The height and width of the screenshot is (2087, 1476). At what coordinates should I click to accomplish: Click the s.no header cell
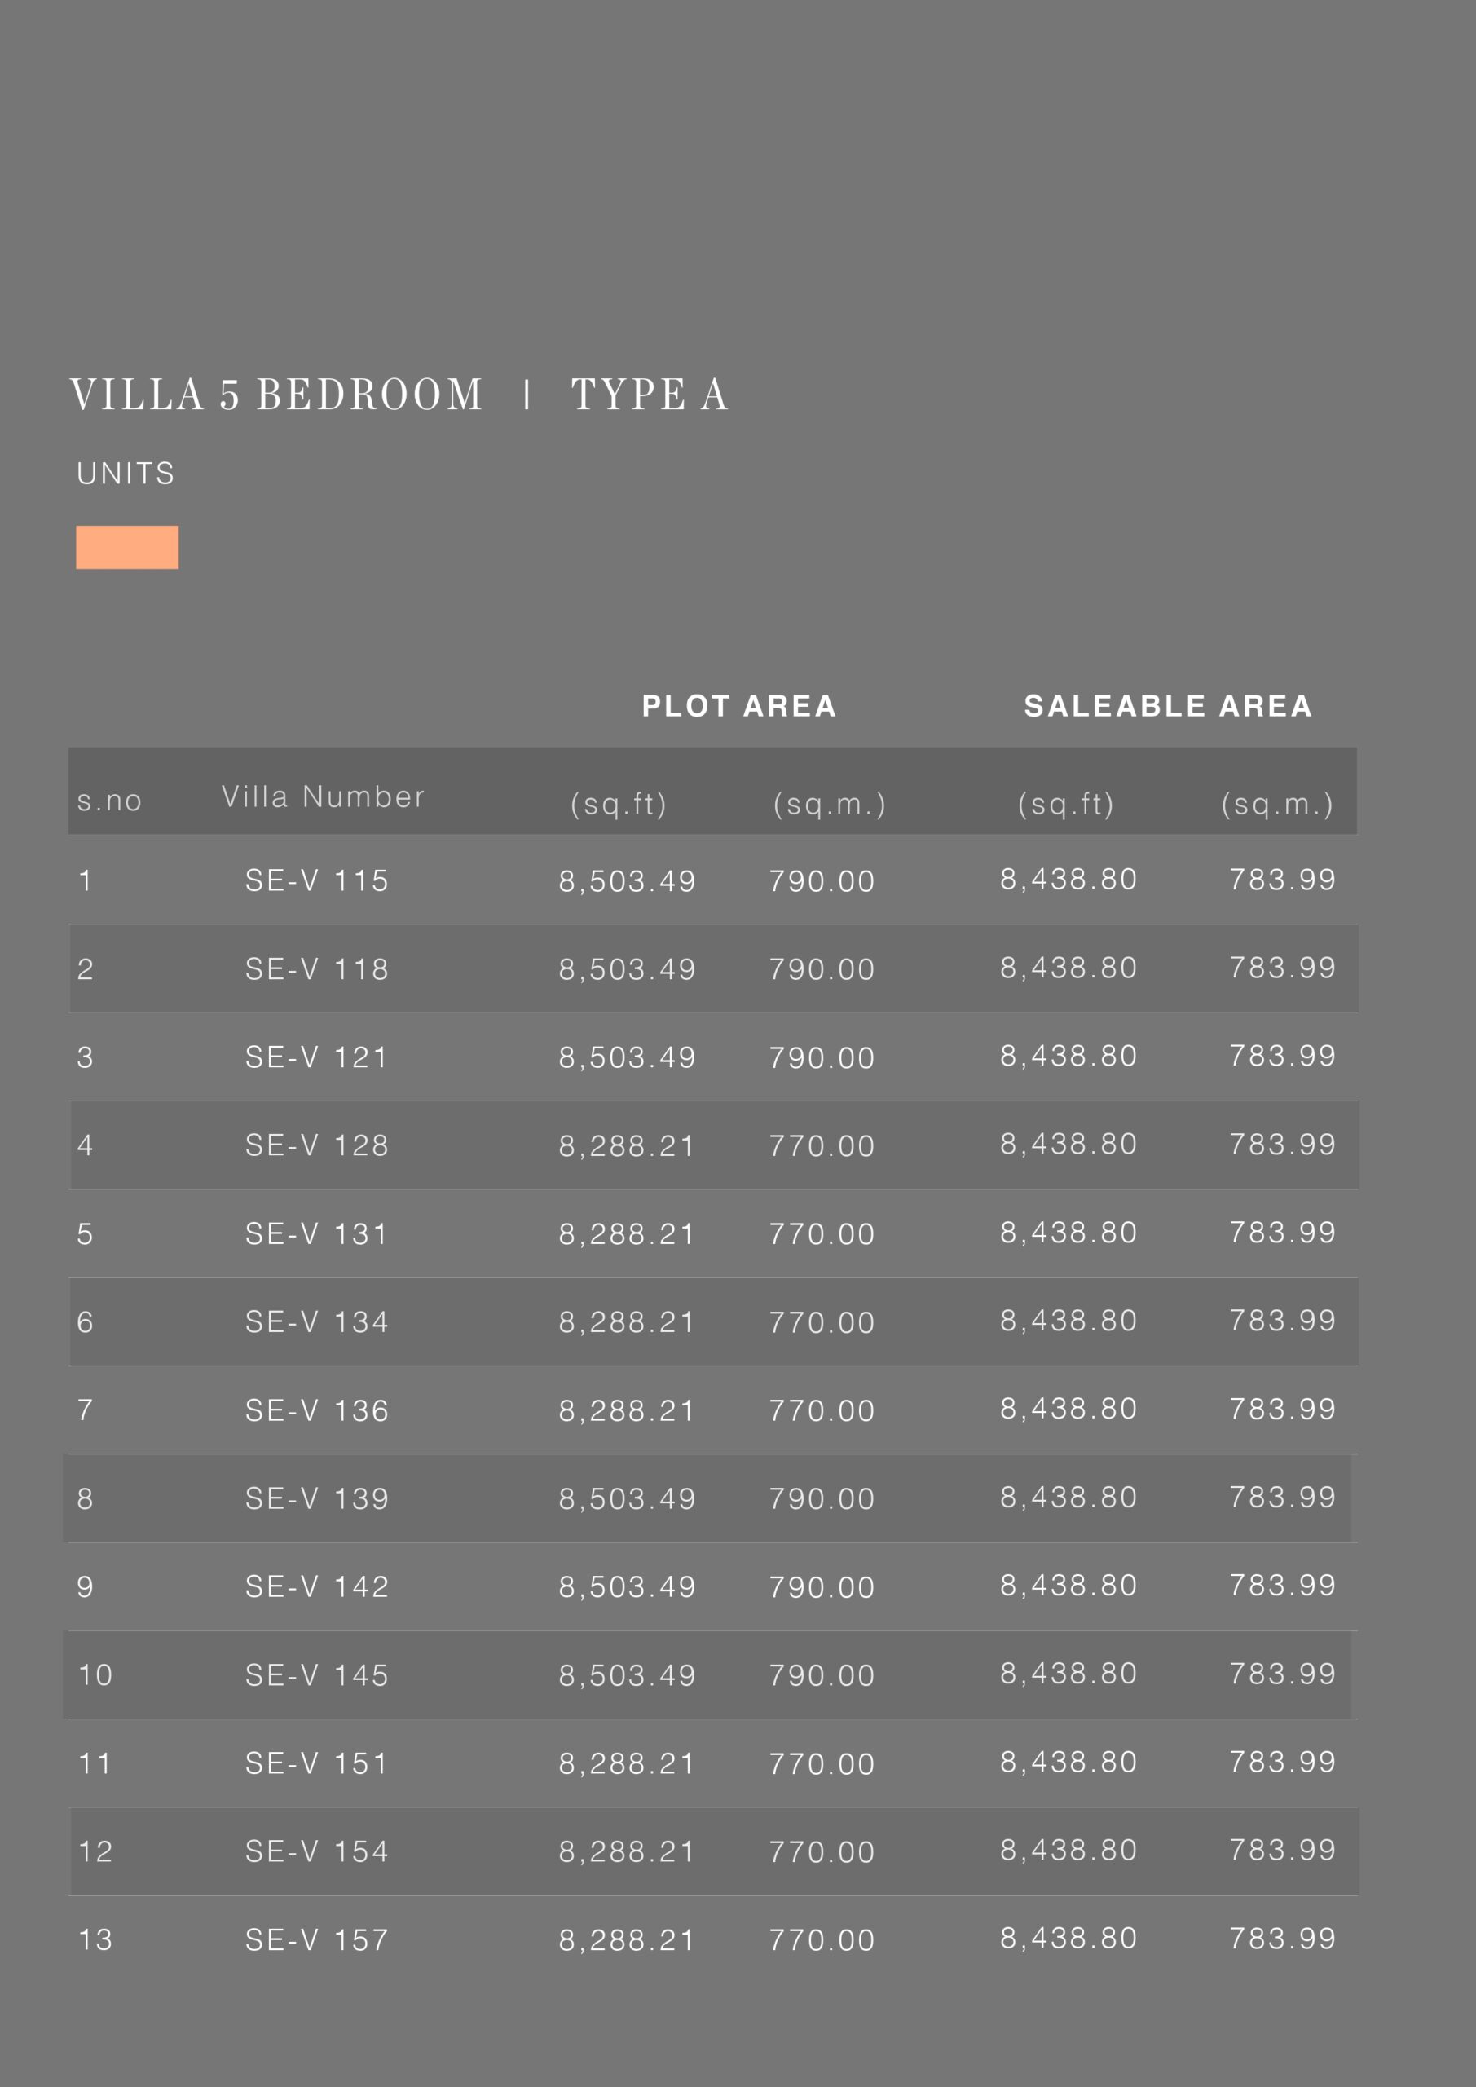tap(109, 801)
